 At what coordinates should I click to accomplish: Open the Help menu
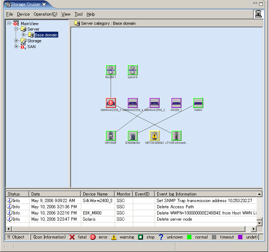coord(91,14)
